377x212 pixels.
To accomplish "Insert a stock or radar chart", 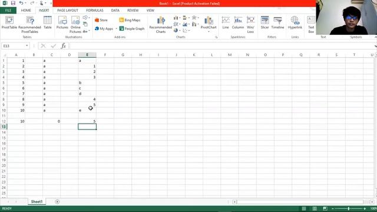I will pyautogui.click(x=195, y=18).
